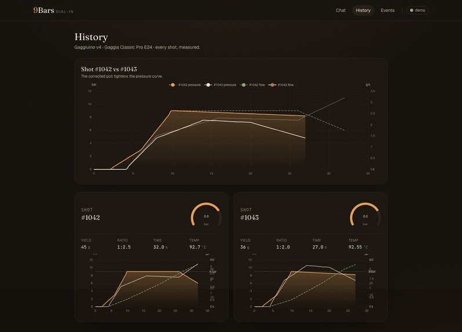Viewport: 462px width, 332px height.
Task: Click the shot #1042 mini chart
Action: pyautogui.click(x=151, y=283)
